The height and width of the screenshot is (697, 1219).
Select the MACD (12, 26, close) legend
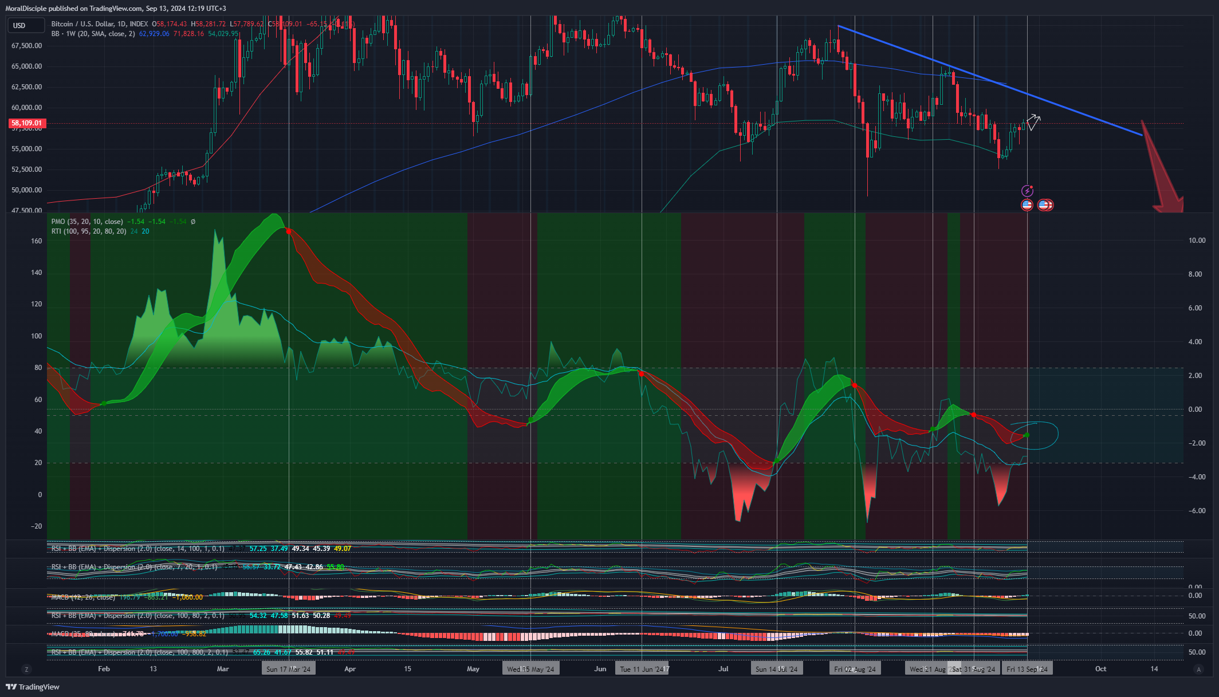pos(84,597)
